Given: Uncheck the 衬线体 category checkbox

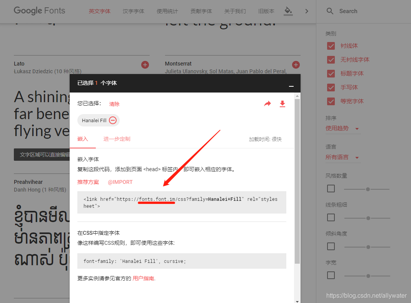Looking at the screenshot, I should pos(331,46).
